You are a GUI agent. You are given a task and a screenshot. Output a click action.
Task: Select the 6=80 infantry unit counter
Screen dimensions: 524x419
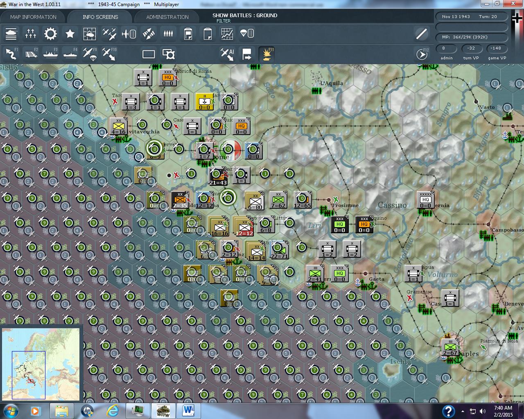click(x=255, y=201)
